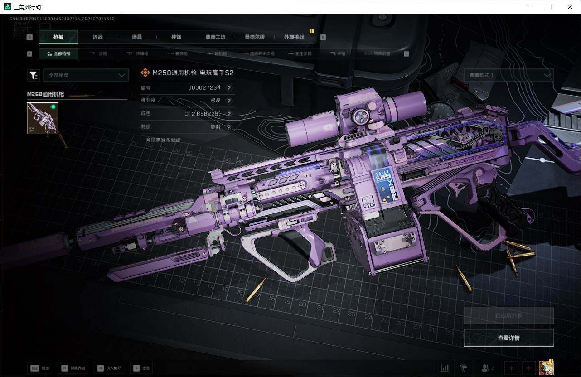Open the squad members icon
Viewport: 581px width, 377px height.
click(488, 368)
